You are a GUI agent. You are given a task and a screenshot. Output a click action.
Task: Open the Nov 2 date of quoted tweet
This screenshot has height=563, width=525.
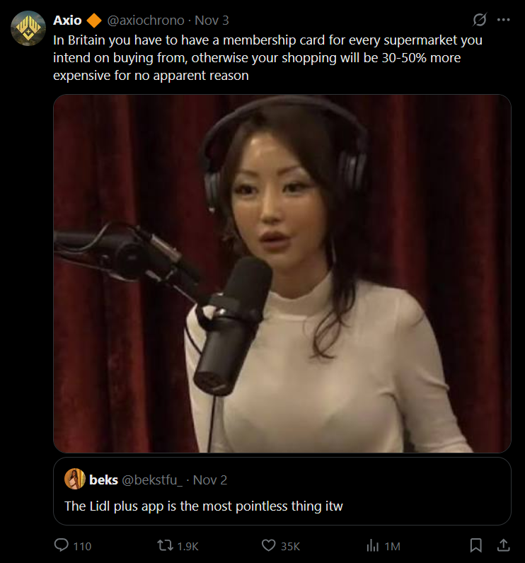210,480
